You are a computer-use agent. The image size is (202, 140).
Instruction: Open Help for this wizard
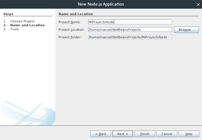tap(189, 134)
